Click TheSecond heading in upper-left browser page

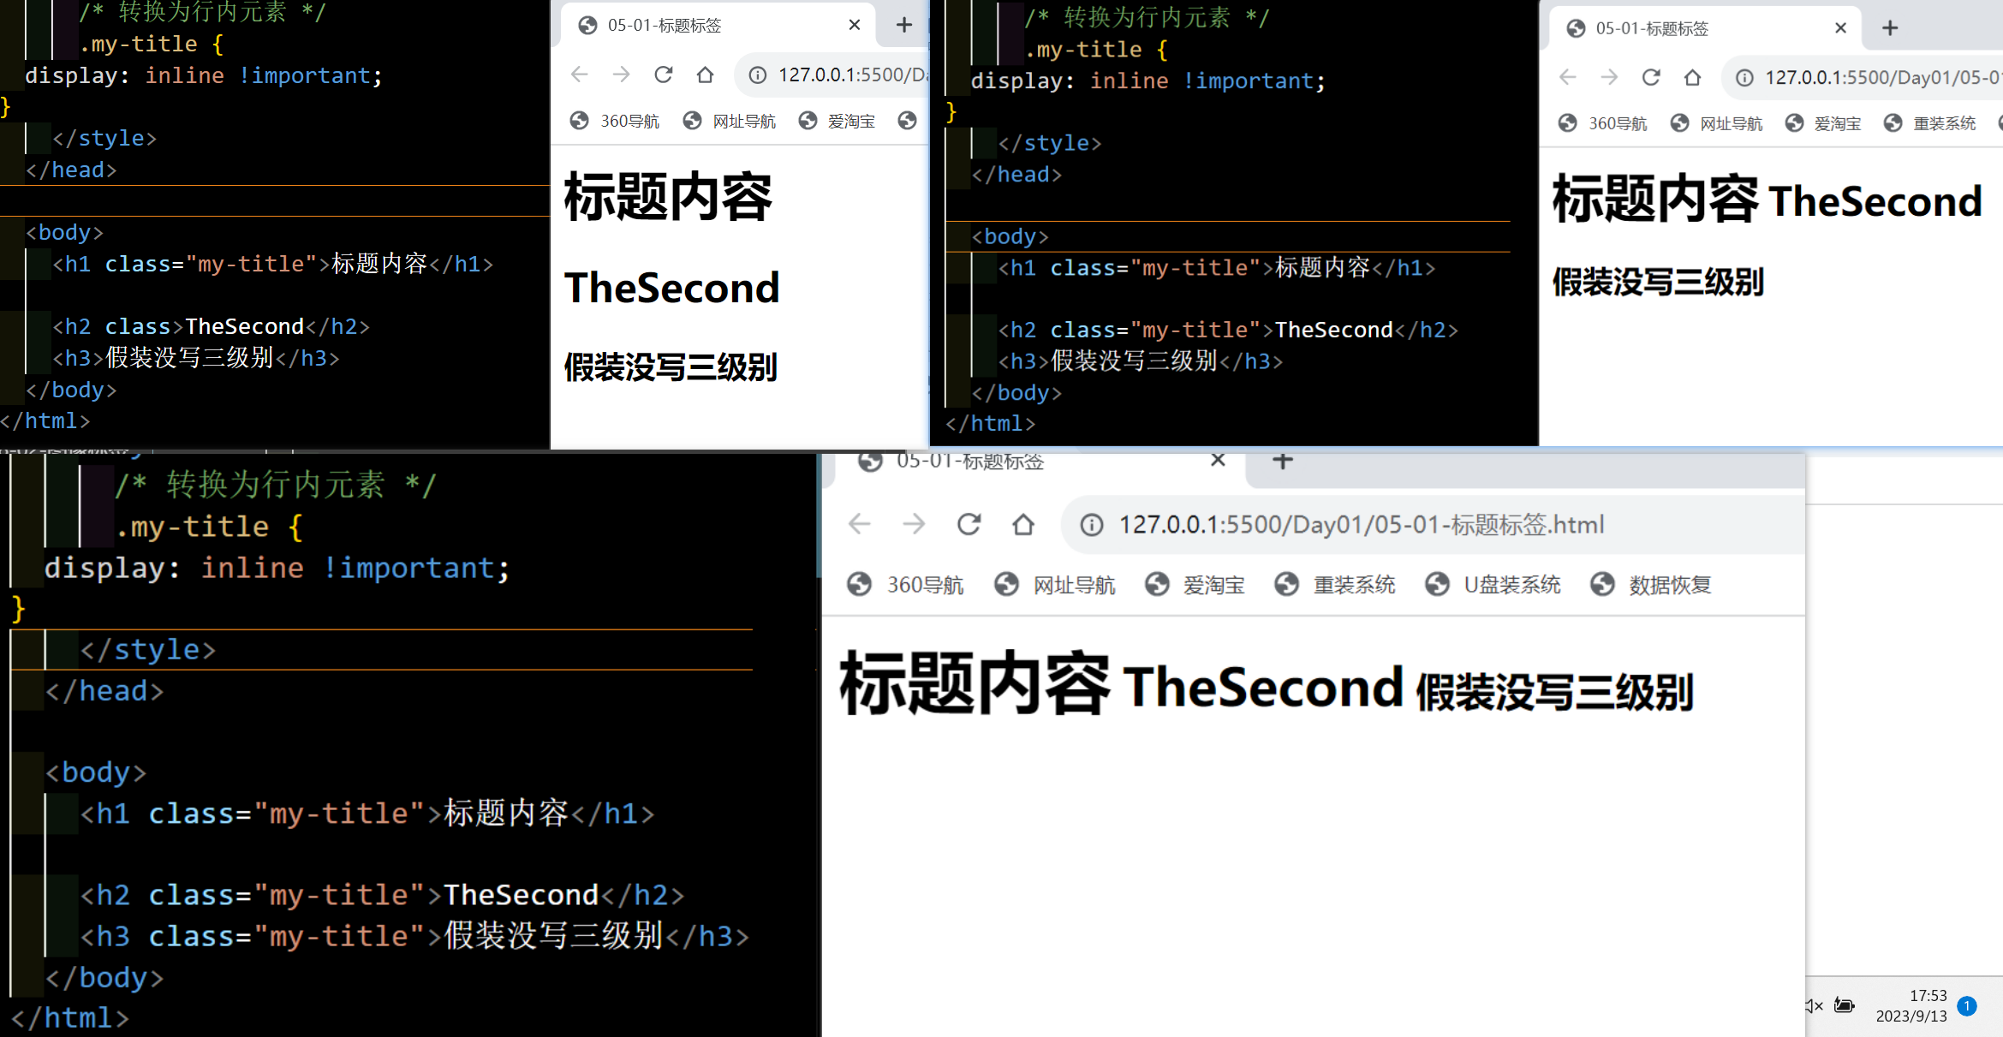coord(672,288)
